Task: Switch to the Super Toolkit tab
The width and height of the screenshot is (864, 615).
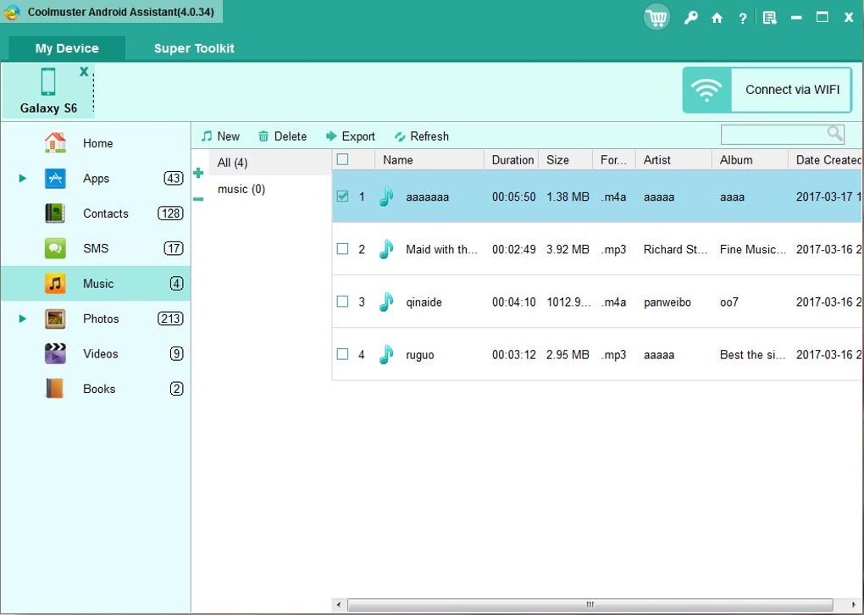Action: pyautogui.click(x=194, y=48)
